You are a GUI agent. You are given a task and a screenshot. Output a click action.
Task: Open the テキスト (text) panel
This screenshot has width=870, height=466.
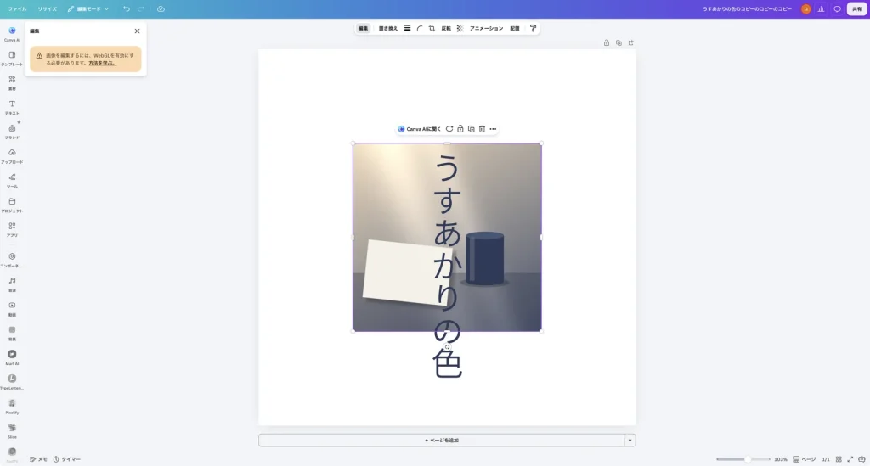[x=12, y=107]
